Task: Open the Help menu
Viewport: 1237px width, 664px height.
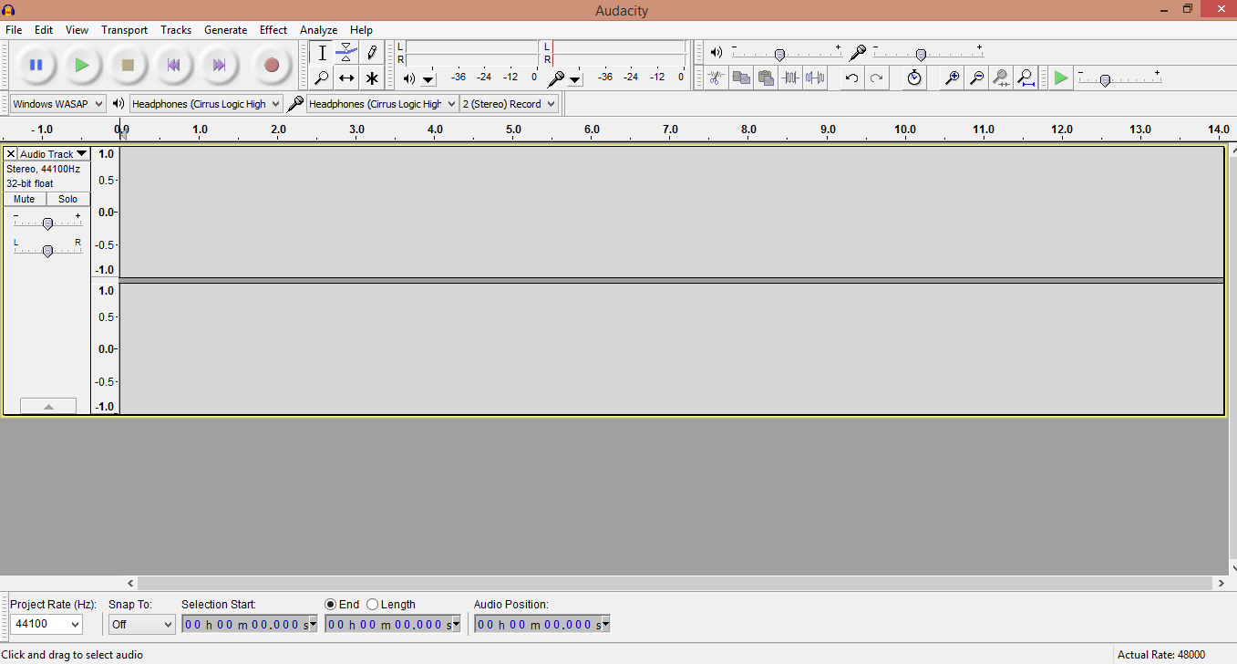Action: 361,30
